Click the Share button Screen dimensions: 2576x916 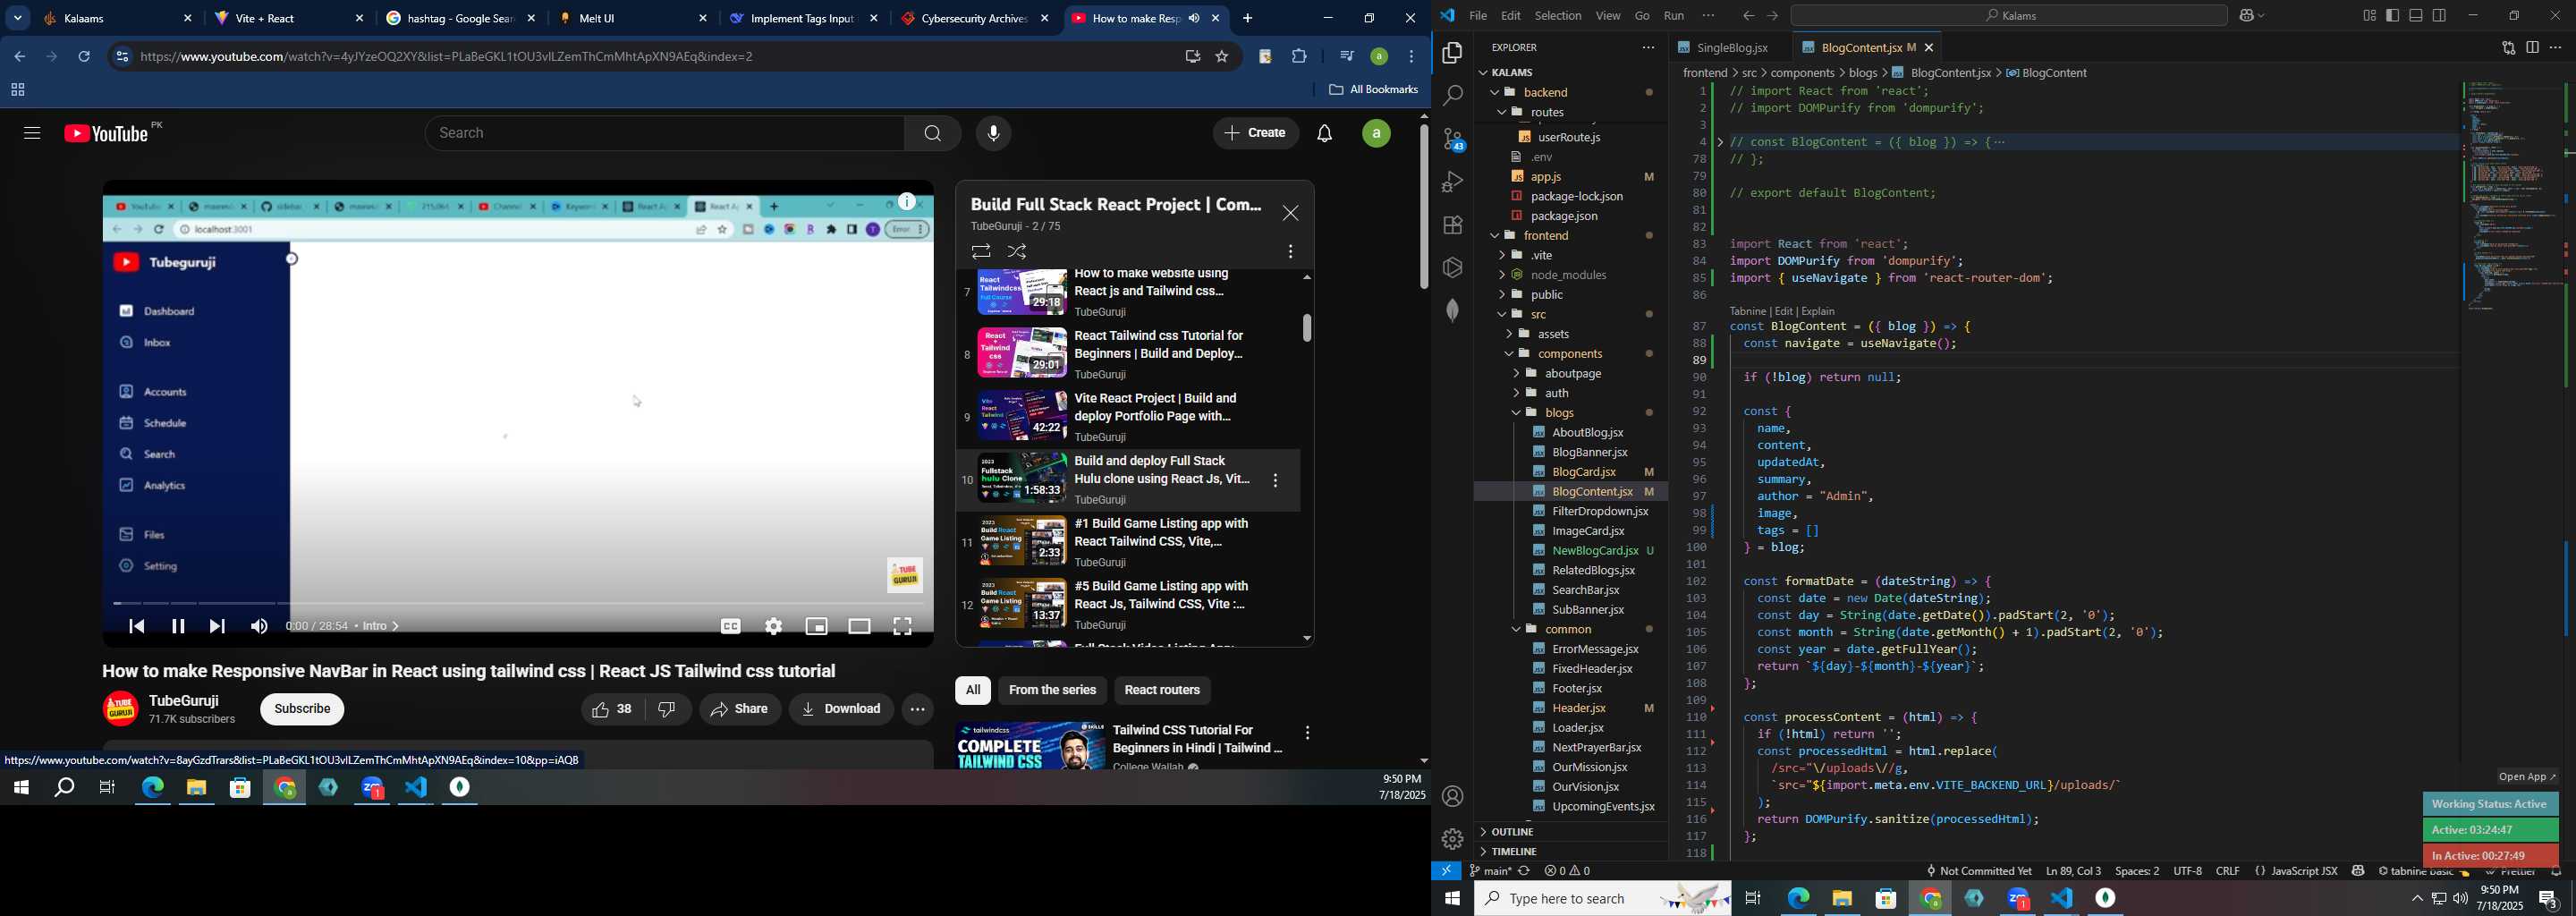(x=740, y=709)
